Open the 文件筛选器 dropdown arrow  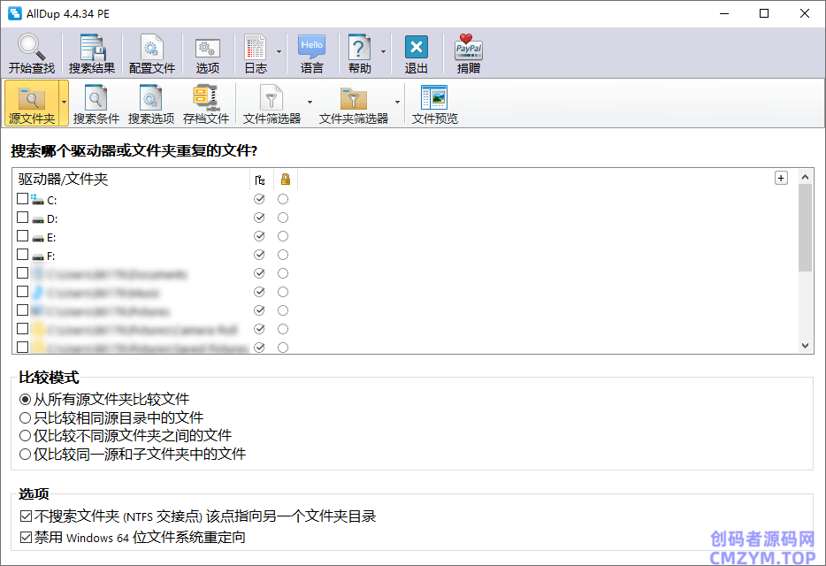(x=310, y=103)
